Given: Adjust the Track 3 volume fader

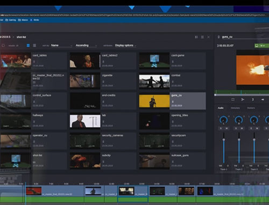Looking at the screenshot, I should tap(254, 140).
